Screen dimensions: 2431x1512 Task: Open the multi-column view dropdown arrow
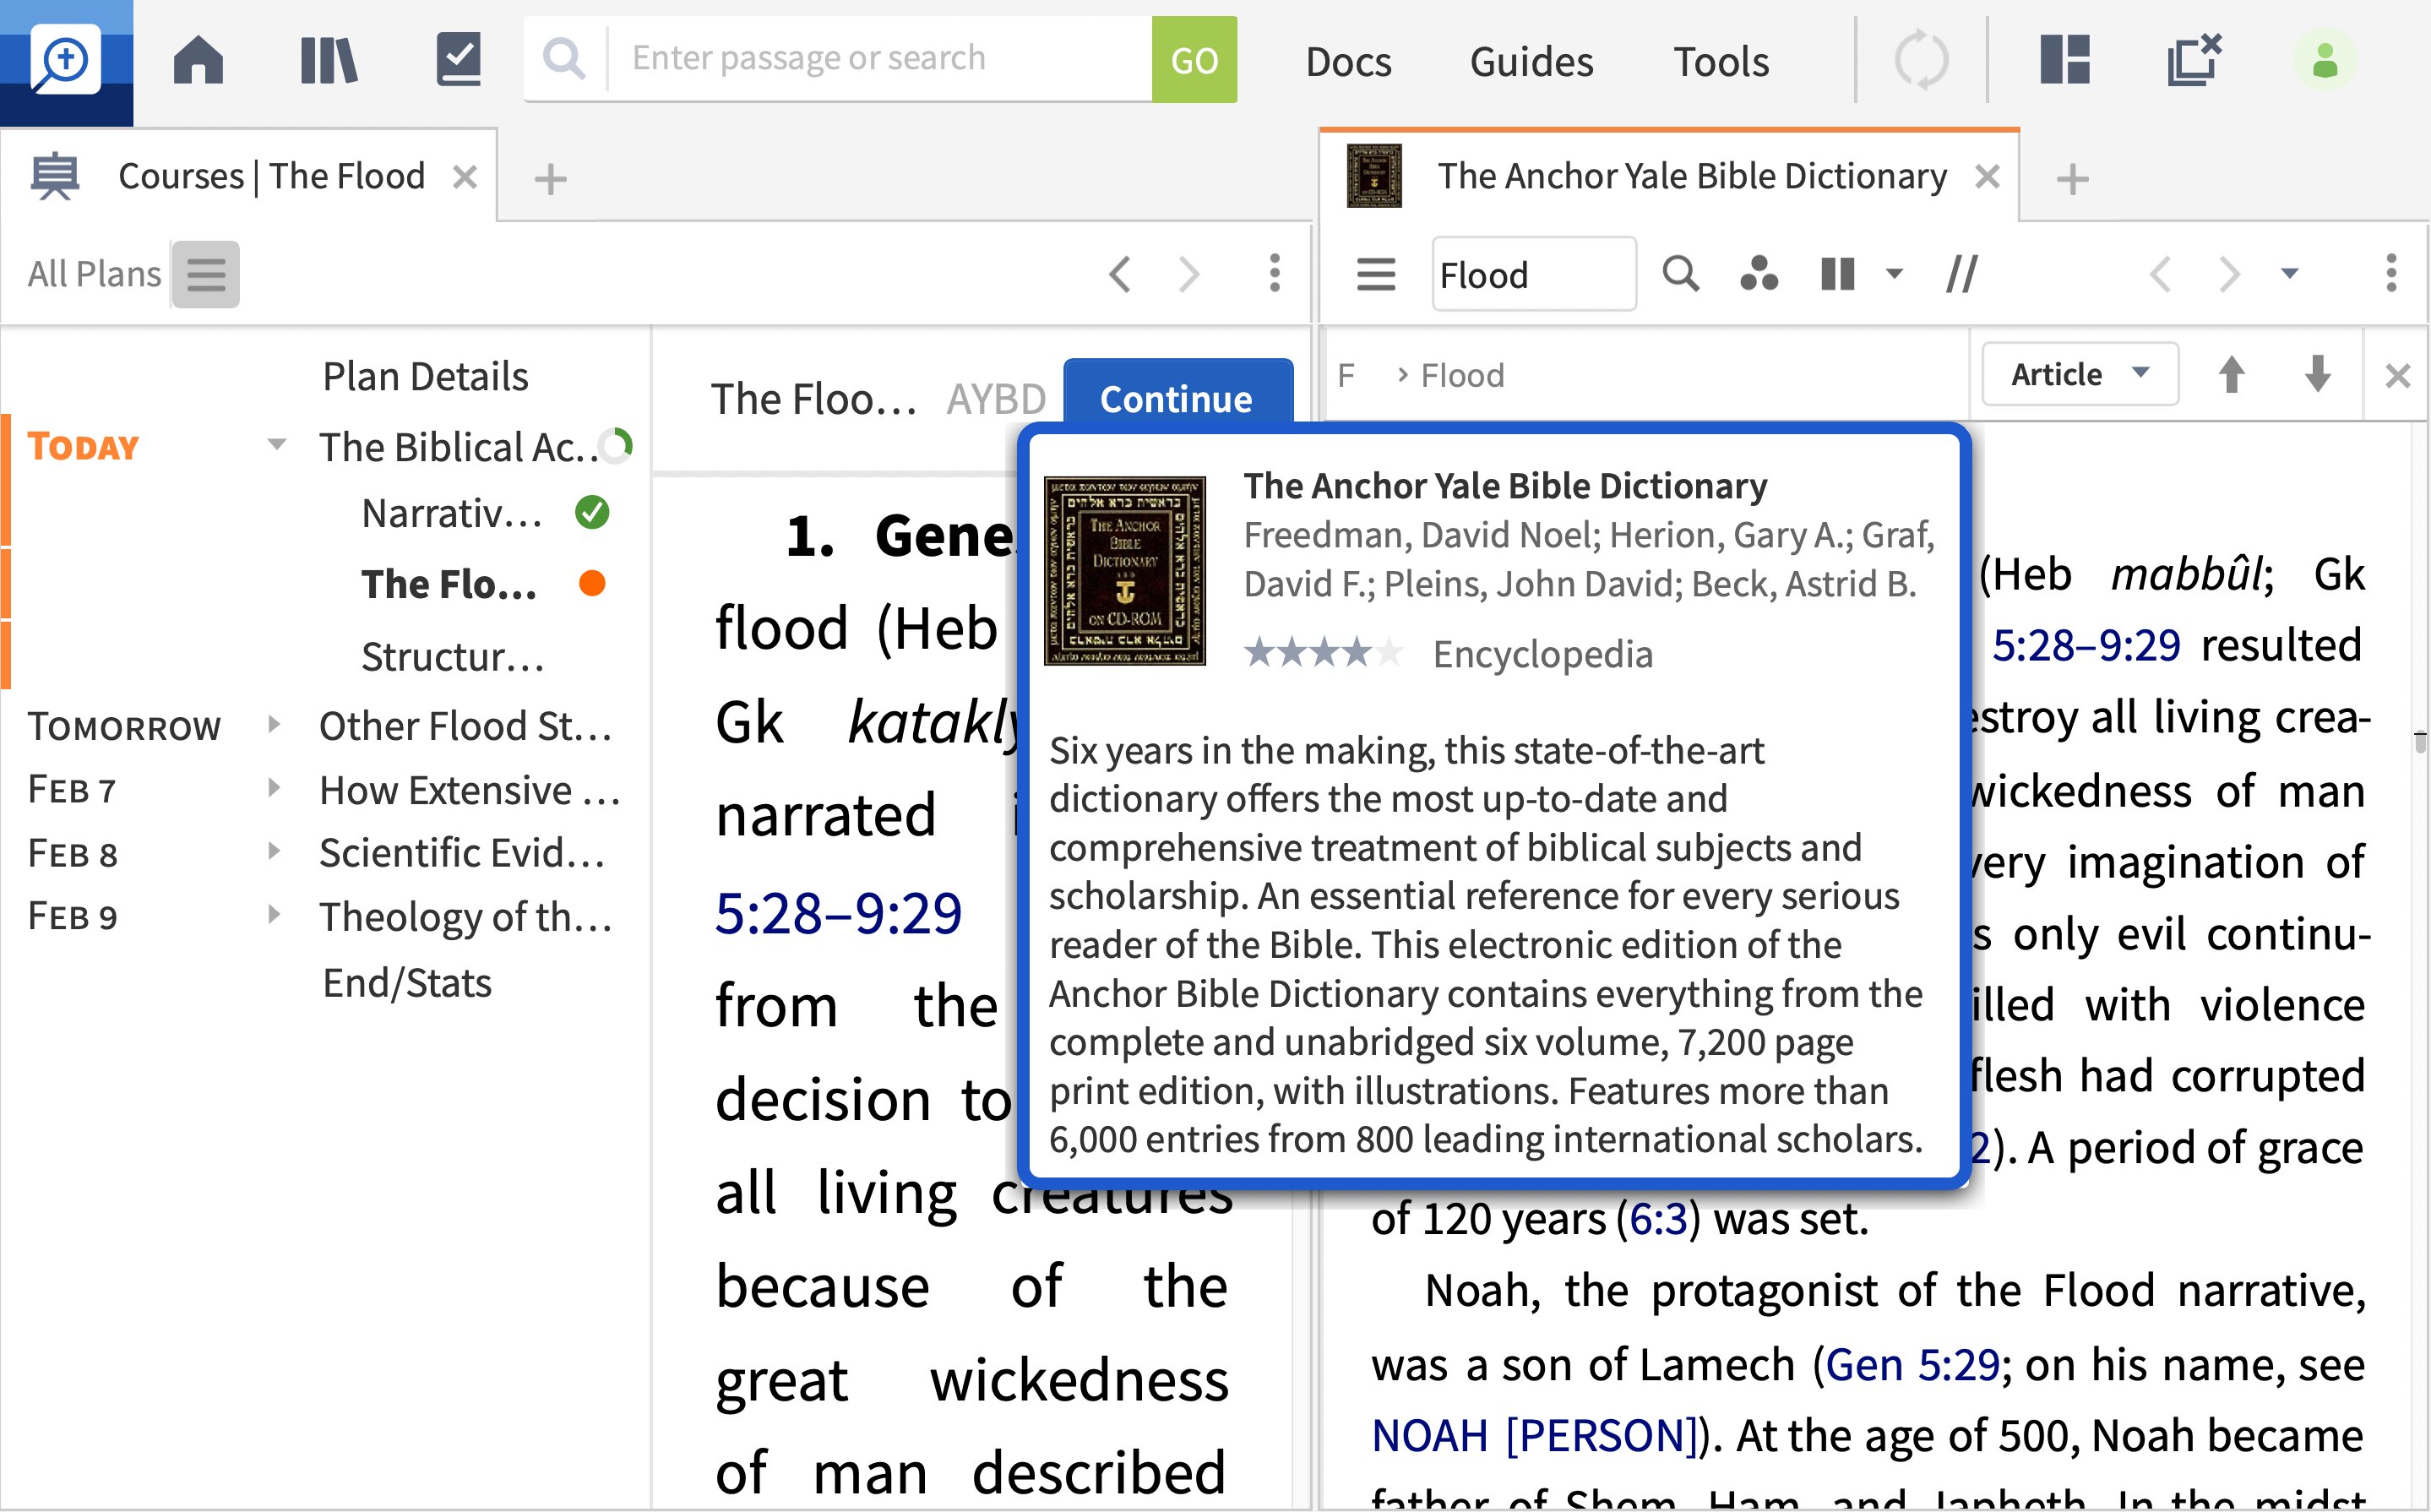pos(1894,274)
